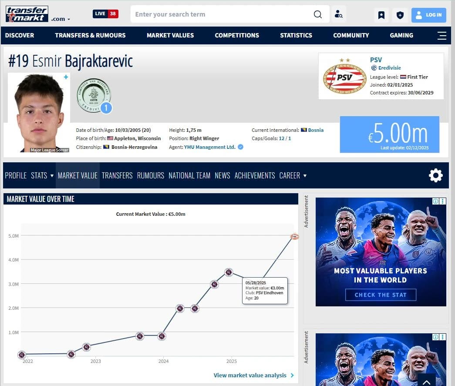Click the US flag by Appleton, Wisconsin
Viewport: 455px width, 386px height.
point(110,138)
